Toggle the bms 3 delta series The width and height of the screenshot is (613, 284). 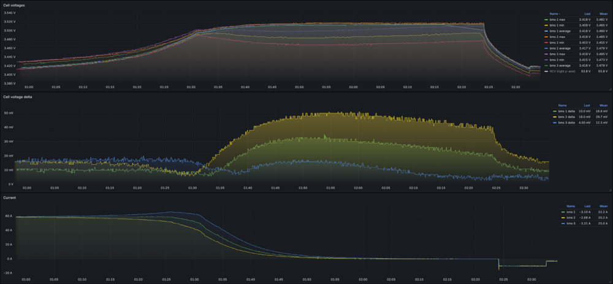(566, 123)
